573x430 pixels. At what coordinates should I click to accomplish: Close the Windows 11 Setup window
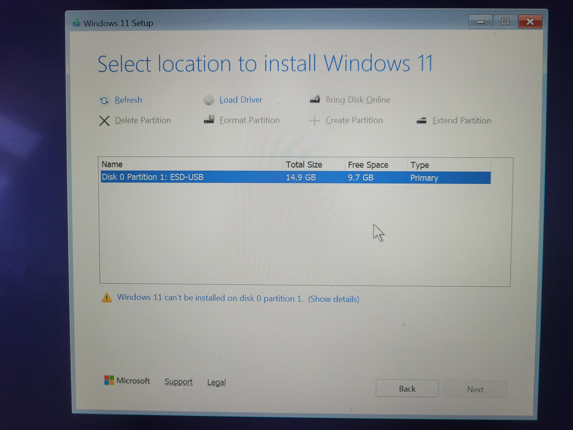(x=530, y=21)
